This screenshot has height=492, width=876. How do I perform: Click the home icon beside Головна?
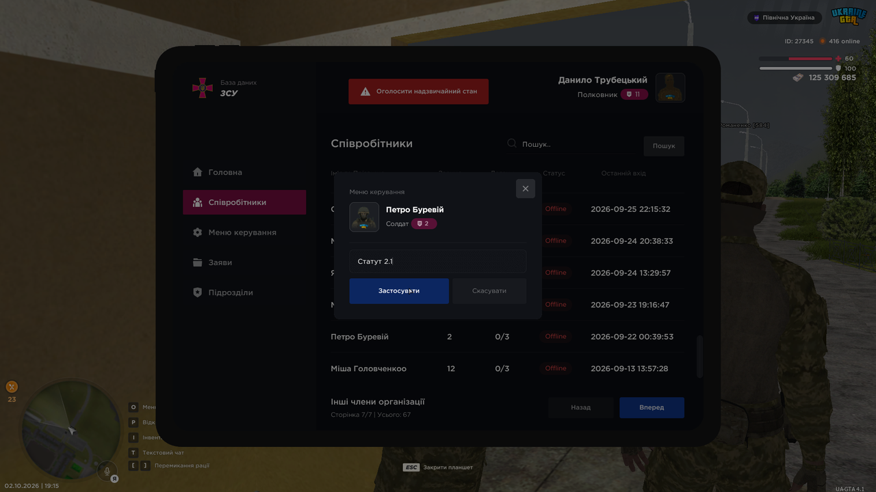click(198, 172)
